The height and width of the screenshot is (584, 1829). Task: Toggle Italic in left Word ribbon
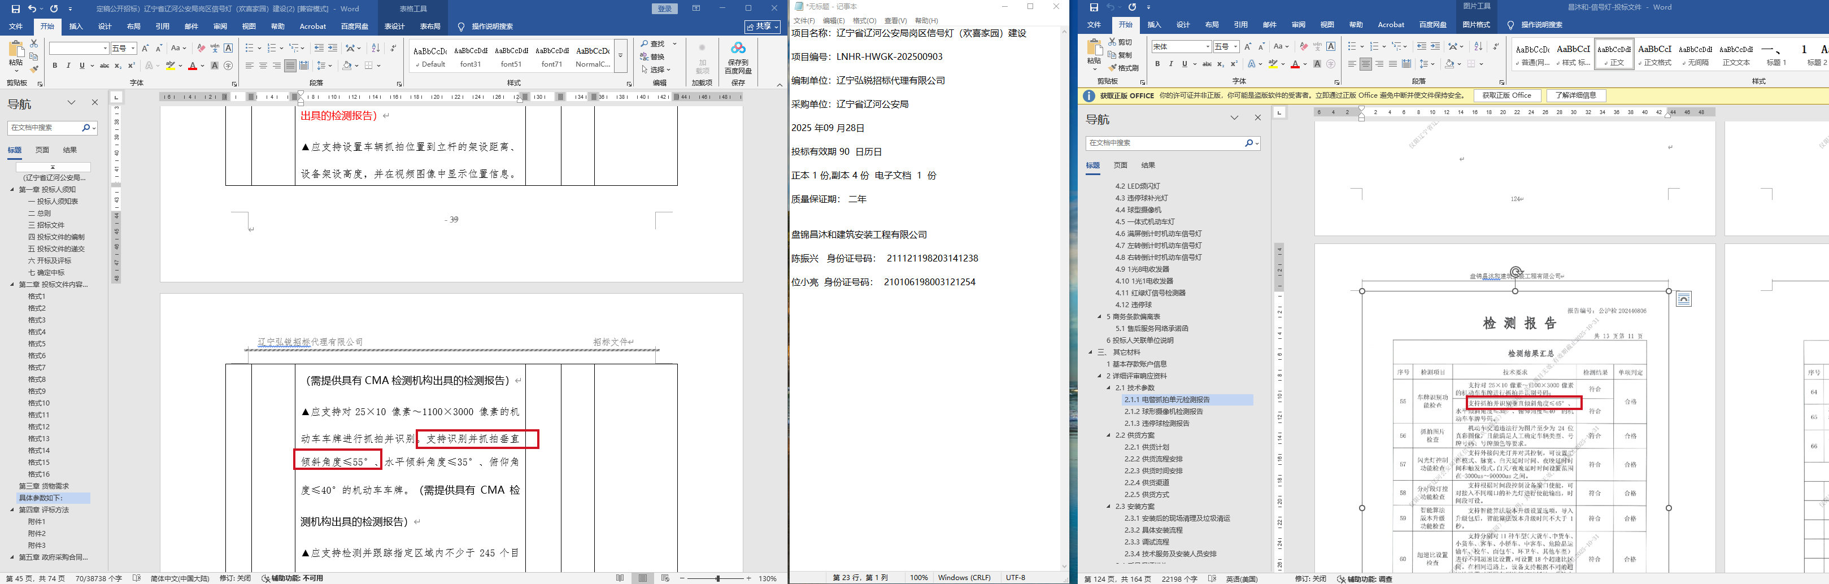[x=68, y=66]
